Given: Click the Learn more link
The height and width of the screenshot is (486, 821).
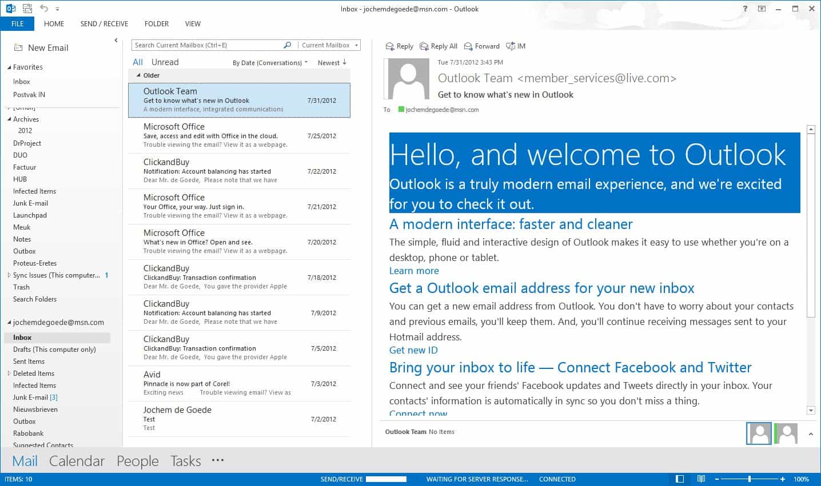Looking at the screenshot, I should 414,271.
